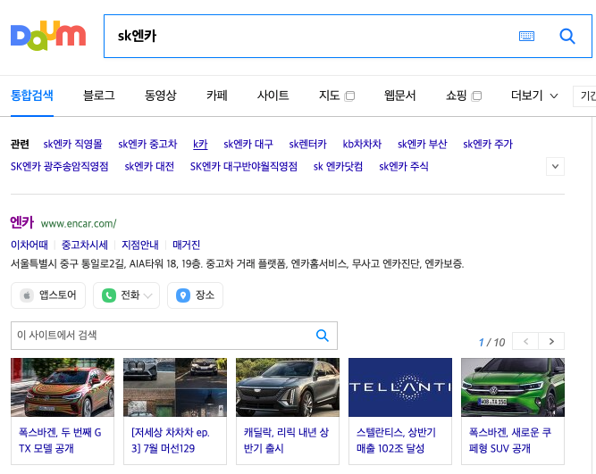Search related term sk엔카 직영몰
The height and width of the screenshot is (474, 596).
coord(73,145)
